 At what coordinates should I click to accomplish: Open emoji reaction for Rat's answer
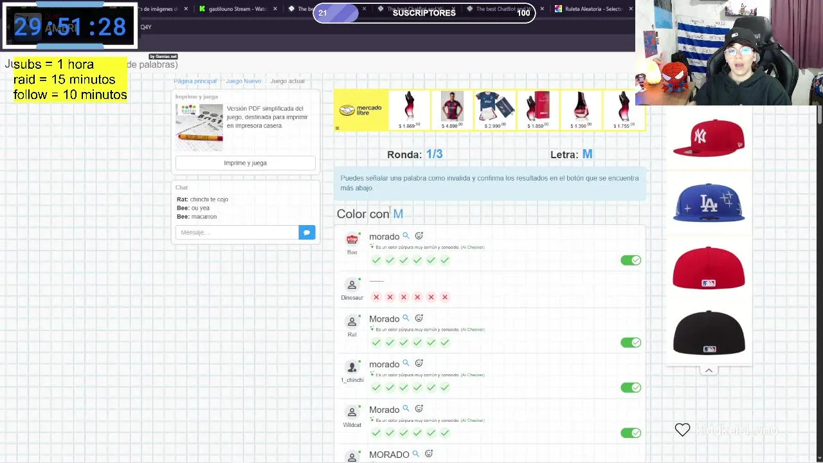pos(419,318)
